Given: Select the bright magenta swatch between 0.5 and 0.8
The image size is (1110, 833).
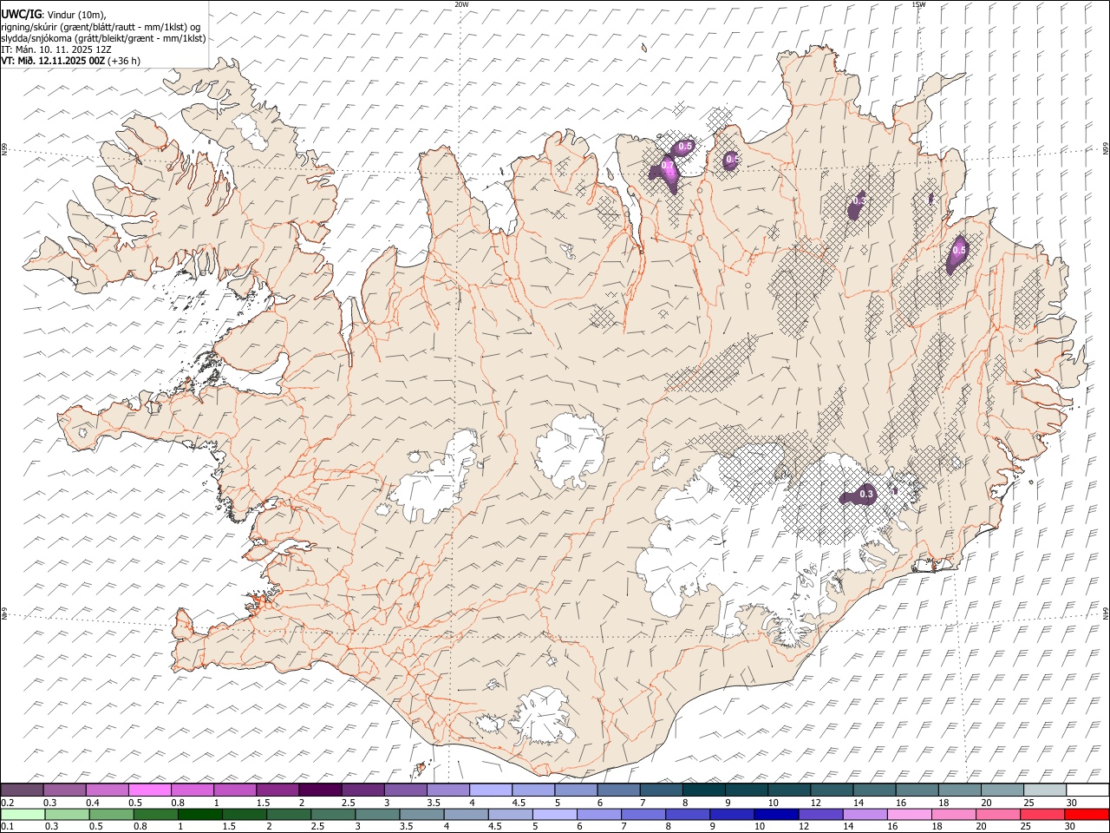Looking at the screenshot, I should pos(150,790).
